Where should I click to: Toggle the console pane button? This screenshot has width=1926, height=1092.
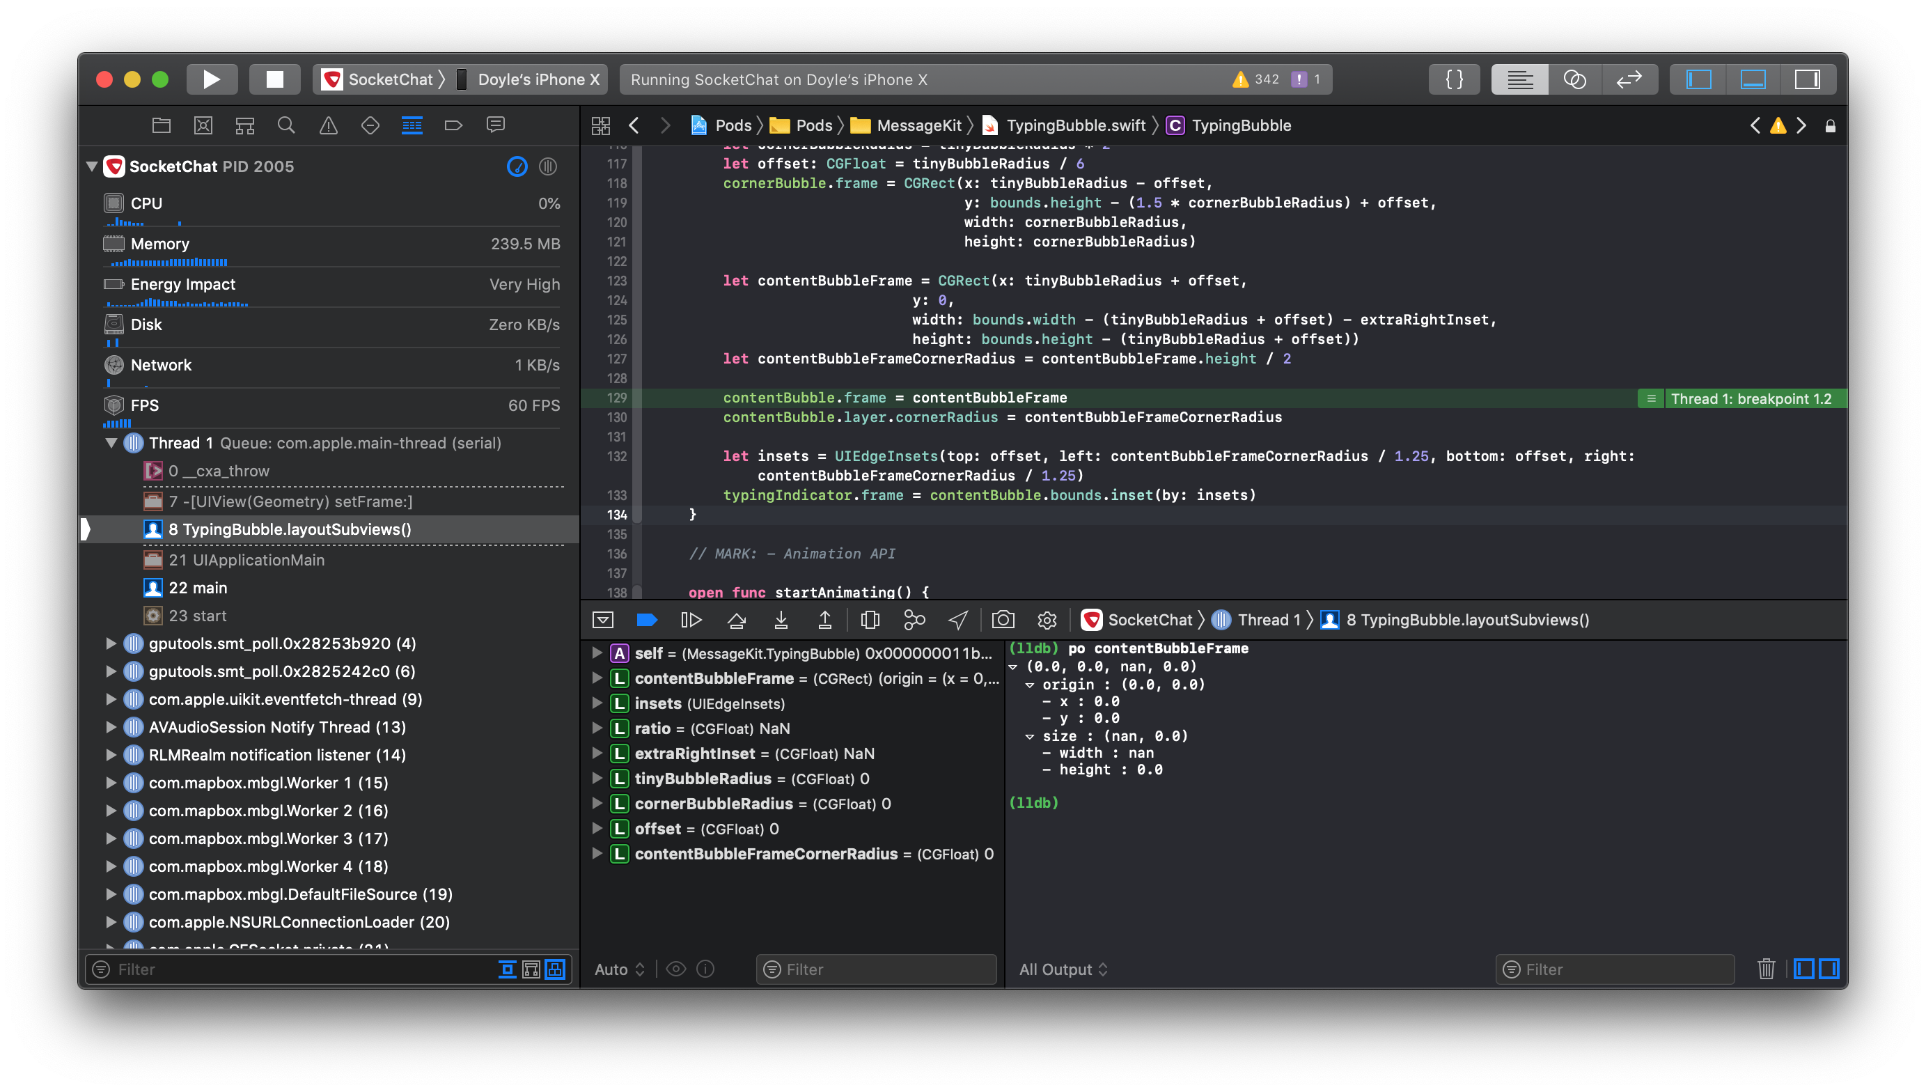point(1829,969)
